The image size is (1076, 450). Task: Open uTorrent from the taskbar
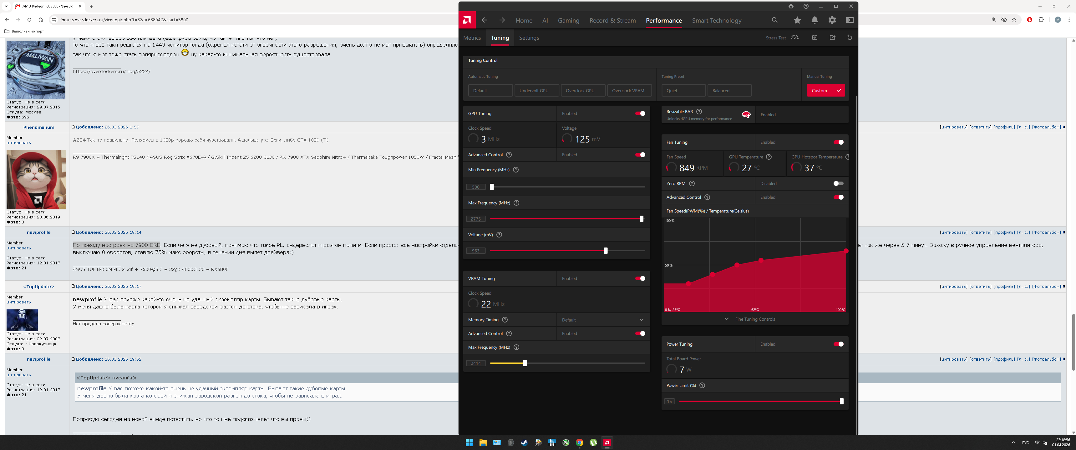(594, 442)
